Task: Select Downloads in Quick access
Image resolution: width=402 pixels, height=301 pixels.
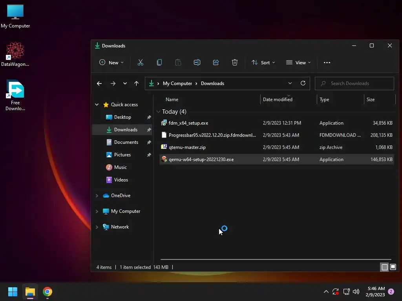Action: pos(122,129)
